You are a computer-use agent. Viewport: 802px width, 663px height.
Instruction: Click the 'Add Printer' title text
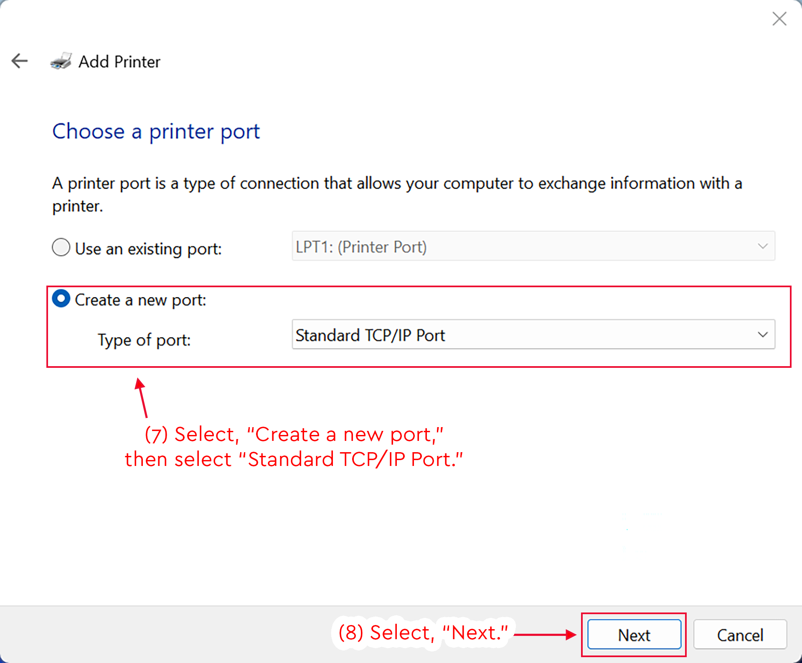coord(119,61)
